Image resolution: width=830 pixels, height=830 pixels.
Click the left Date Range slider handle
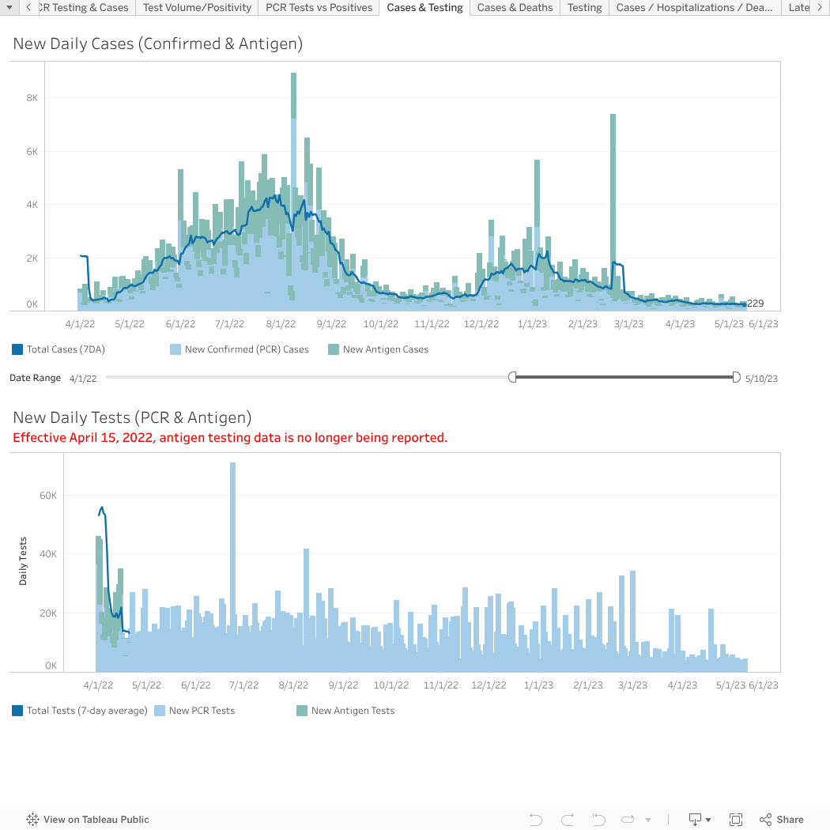[x=512, y=377]
